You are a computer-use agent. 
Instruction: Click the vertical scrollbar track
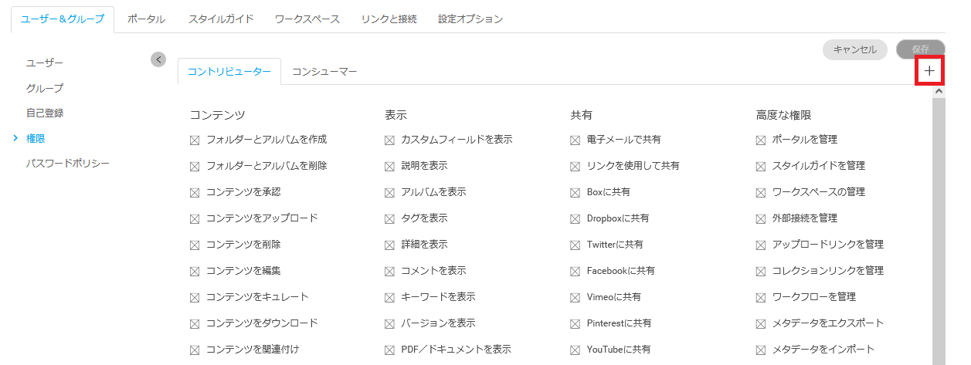939,232
